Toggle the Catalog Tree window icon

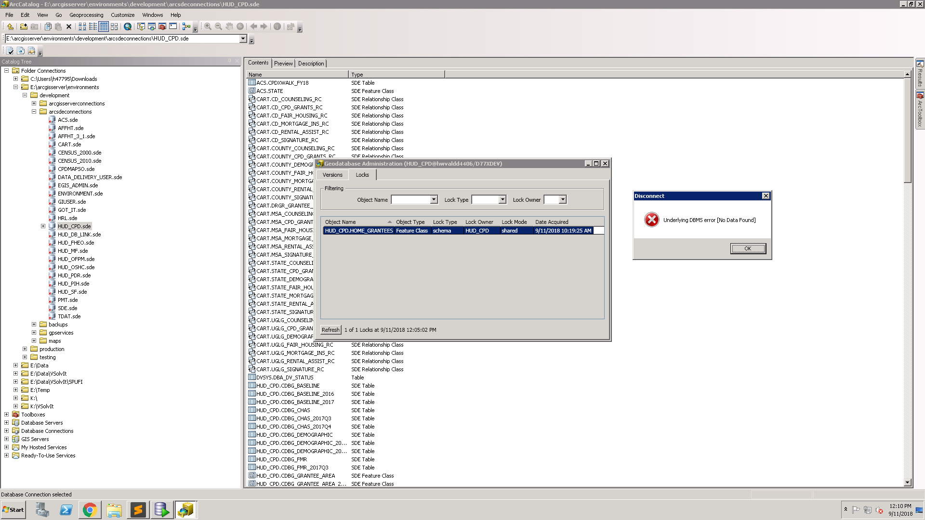[141, 27]
